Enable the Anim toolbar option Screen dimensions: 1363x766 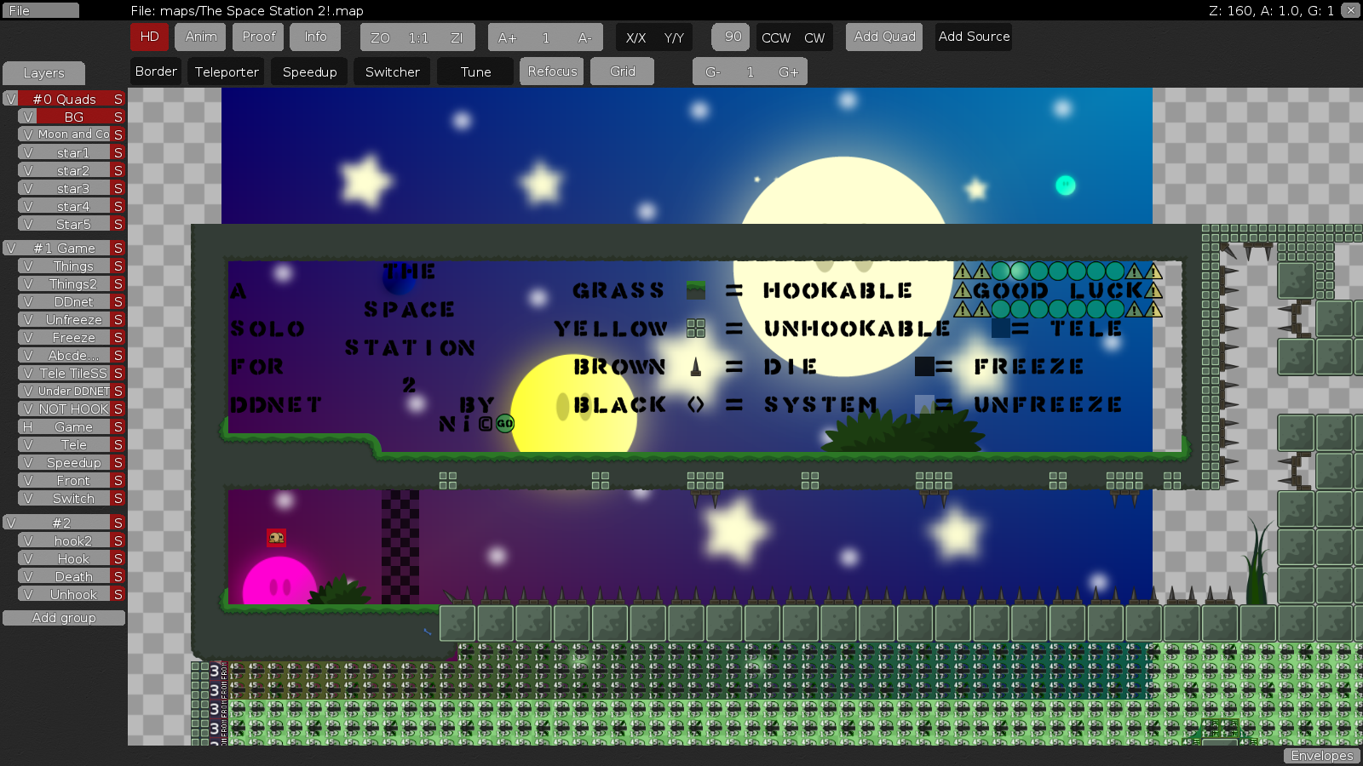[200, 37]
